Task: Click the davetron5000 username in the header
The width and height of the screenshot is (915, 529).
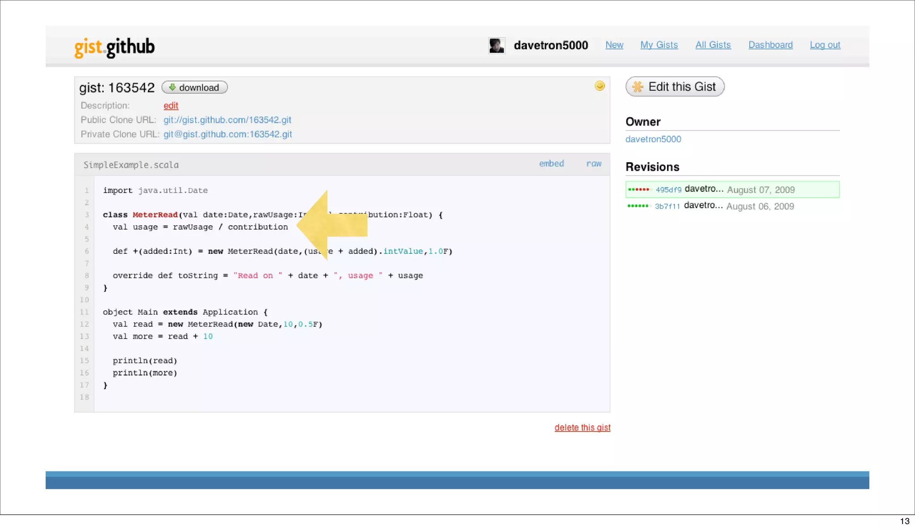Action: click(x=551, y=46)
